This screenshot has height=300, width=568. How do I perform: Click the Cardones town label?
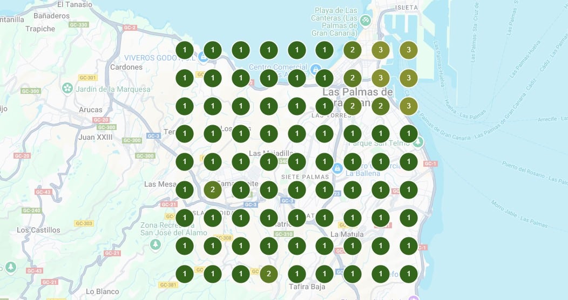(x=126, y=67)
